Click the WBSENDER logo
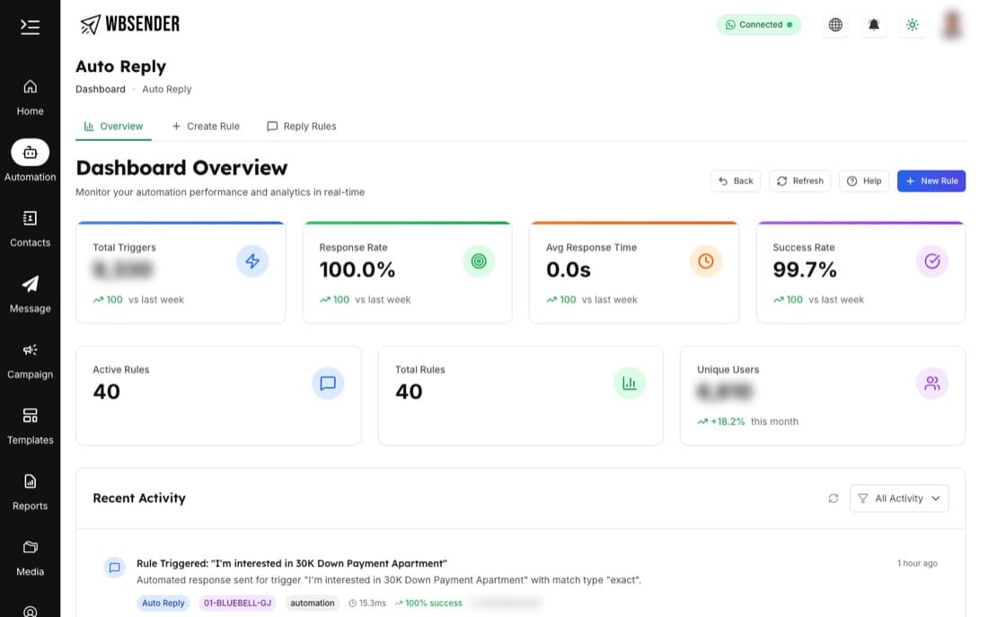The width and height of the screenshot is (988, 617). click(130, 24)
